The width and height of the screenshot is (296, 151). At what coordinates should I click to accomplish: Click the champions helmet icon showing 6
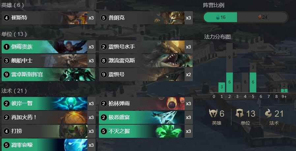213,113
